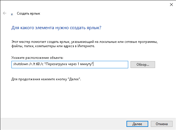Image resolution: width=176 pixels, height=130 pixels.
Task: Click the back arrow in the wizard header
Action: point(5,13)
